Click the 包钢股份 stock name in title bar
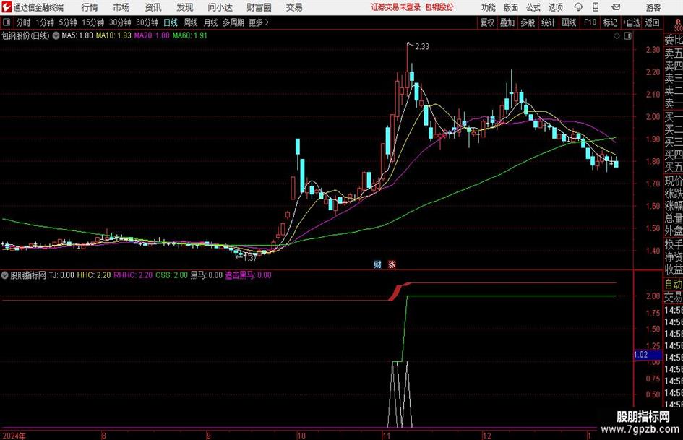This screenshot has height=440, width=683. (439, 7)
